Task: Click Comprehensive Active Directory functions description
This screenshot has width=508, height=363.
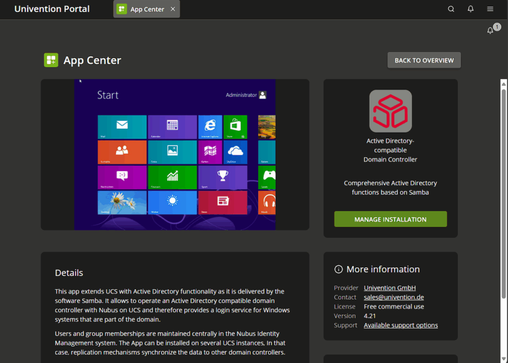Action: point(391,188)
